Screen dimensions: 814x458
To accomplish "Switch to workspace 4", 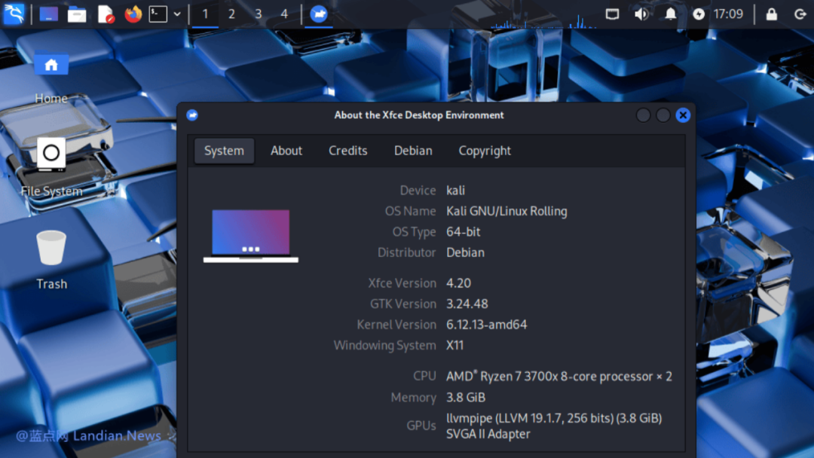I will tap(284, 14).
